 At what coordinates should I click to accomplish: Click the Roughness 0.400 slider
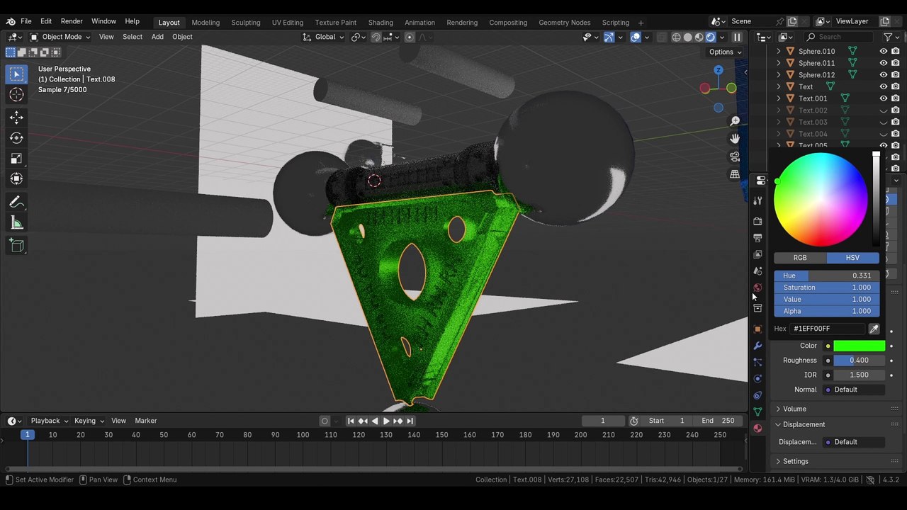[x=859, y=361]
